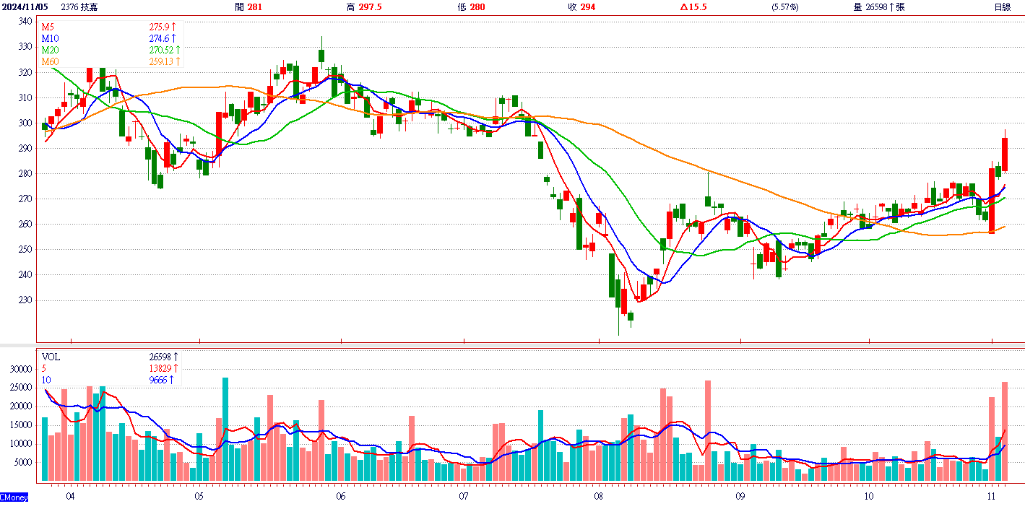
Task: Click the 15000 volume axis label
Action: [20, 425]
